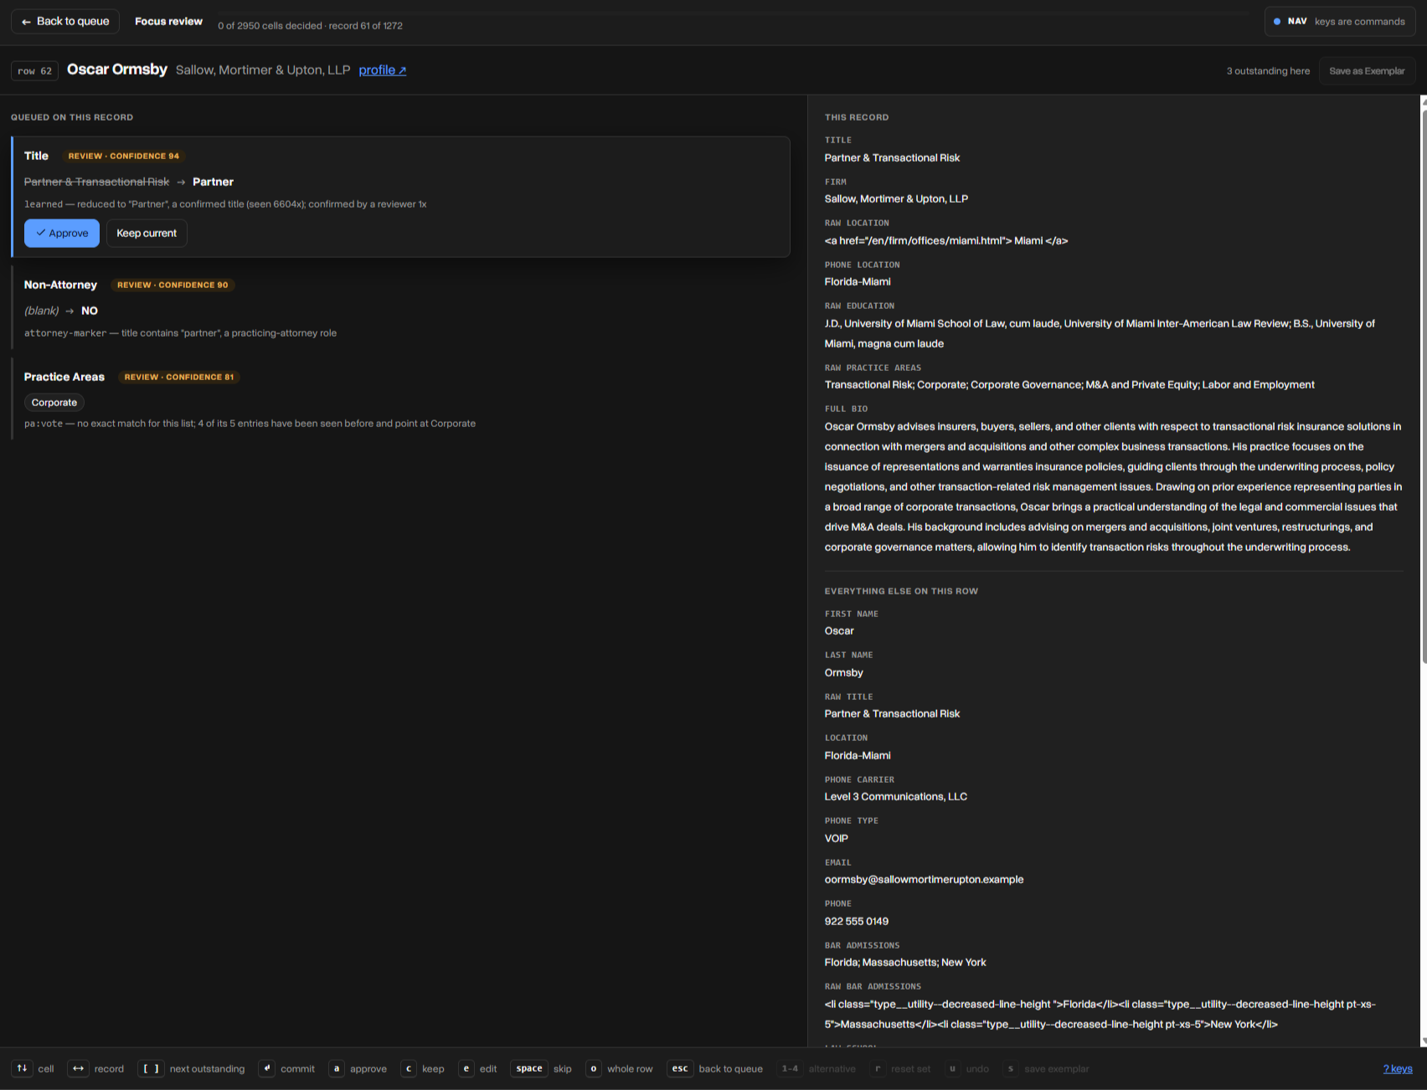Click the space skip key hint

[x=529, y=1069]
